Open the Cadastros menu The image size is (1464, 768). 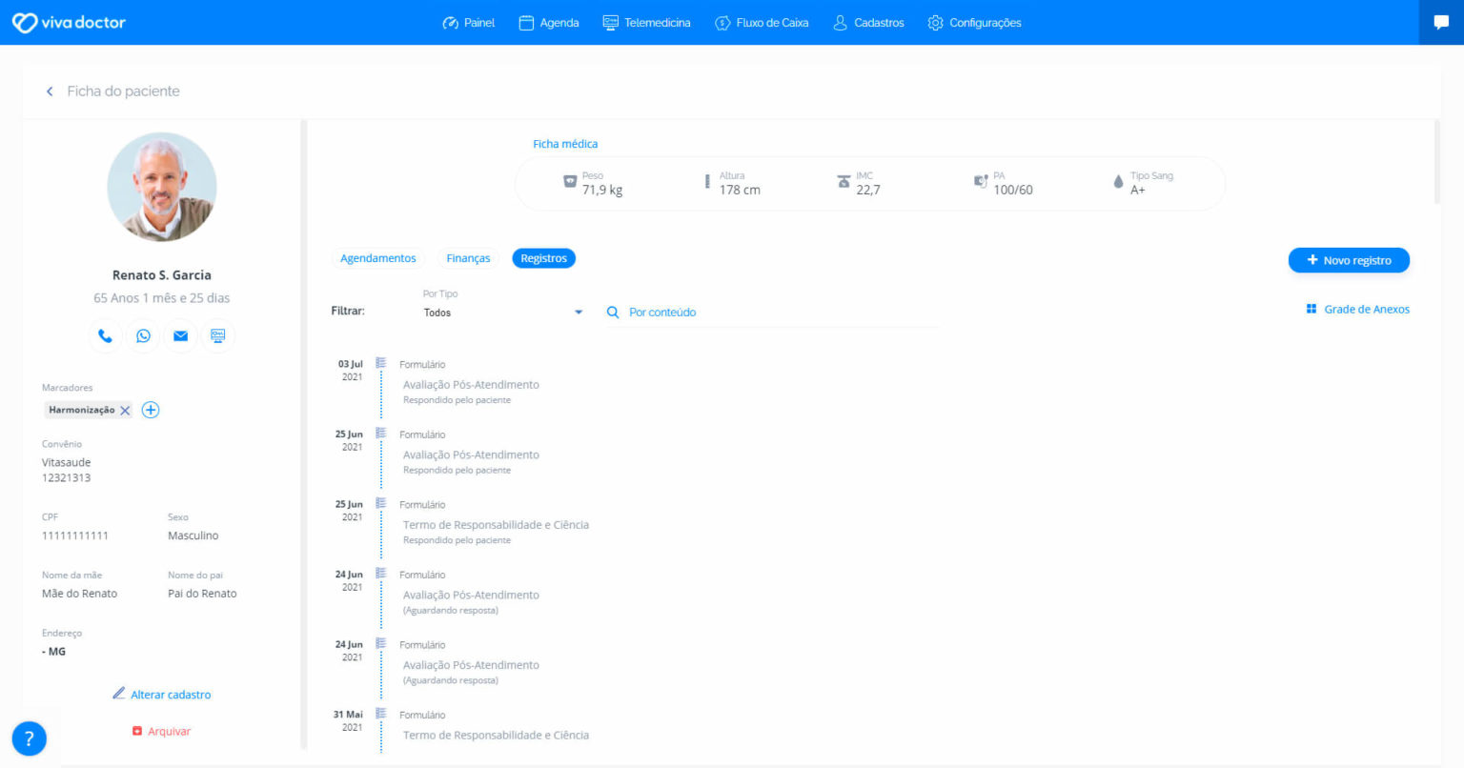tap(868, 23)
